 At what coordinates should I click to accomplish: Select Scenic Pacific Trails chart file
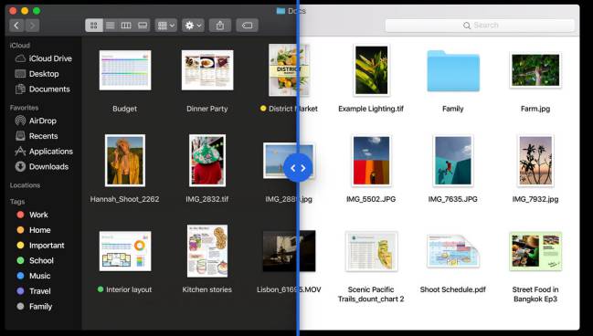click(371, 251)
